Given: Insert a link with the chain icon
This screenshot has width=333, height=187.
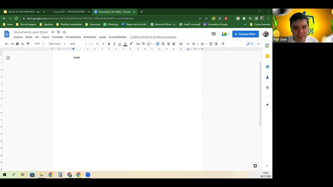Looking at the screenshot, I should click(138, 44).
